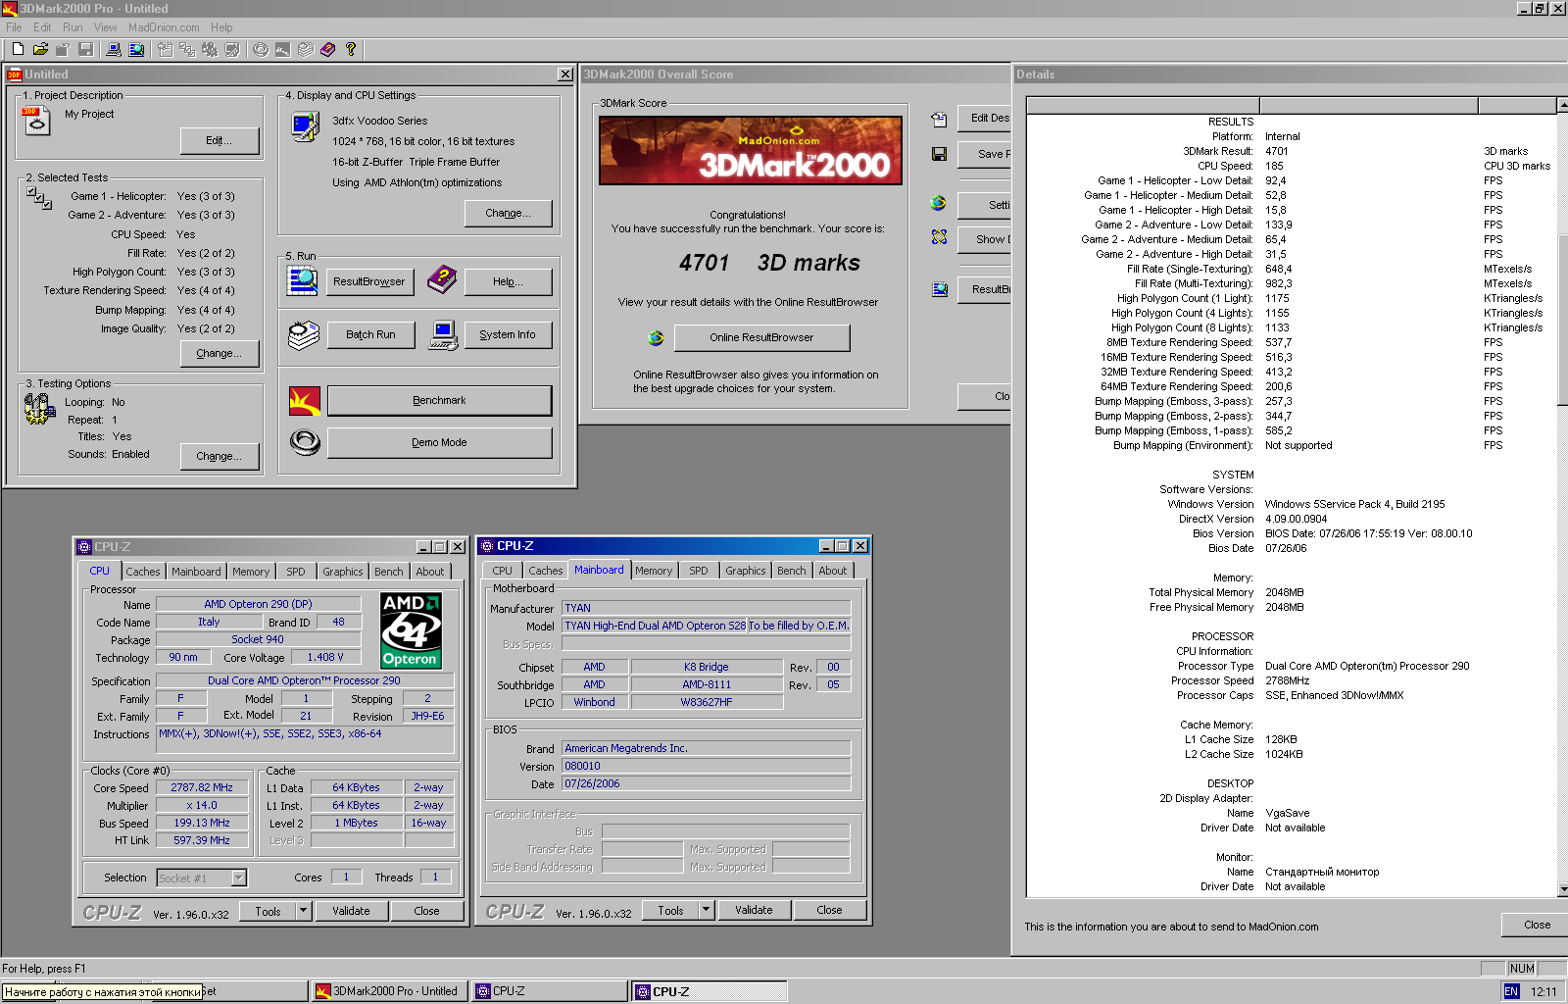Viewport: 1568px width, 1004px height.
Task: Open the File menu
Action: (14, 27)
